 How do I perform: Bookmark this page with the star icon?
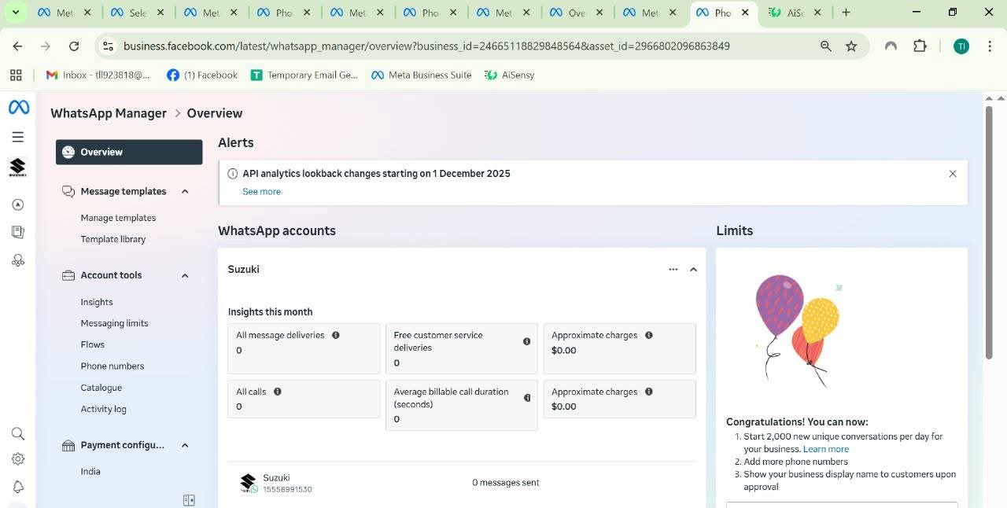click(851, 46)
